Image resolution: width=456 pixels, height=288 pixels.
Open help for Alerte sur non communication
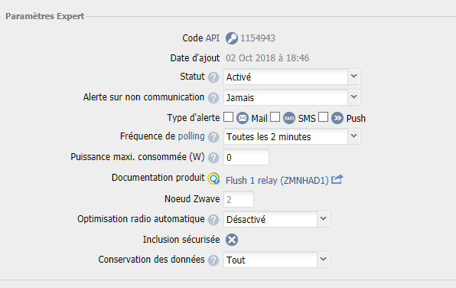213,98
